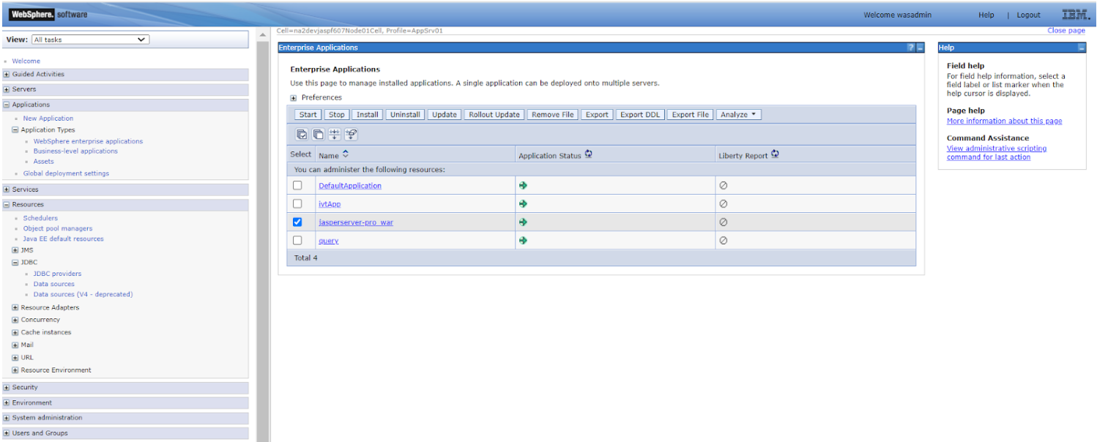The height and width of the screenshot is (442, 1097).
Task: Click the Select All items icon
Action: 302,134
